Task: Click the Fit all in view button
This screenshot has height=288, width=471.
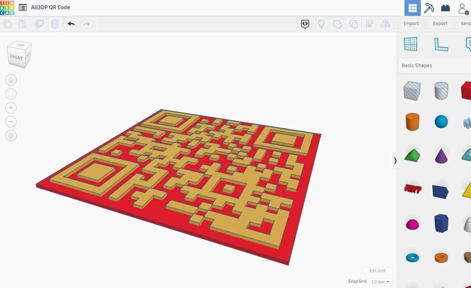Action: [11, 94]
